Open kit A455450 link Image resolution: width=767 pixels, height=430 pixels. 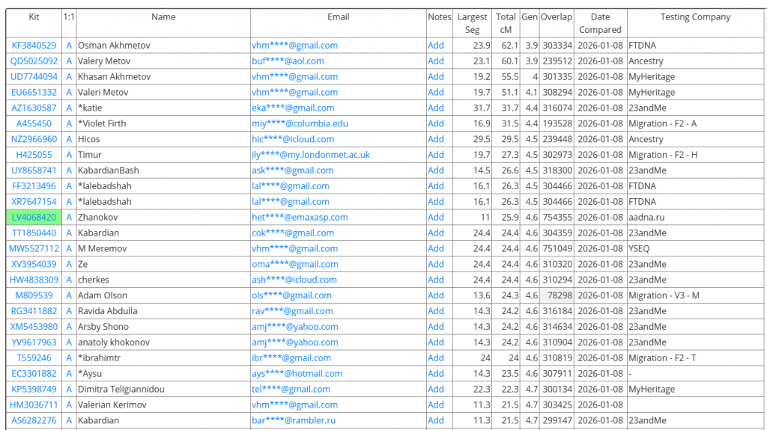(x=34, y=123)
